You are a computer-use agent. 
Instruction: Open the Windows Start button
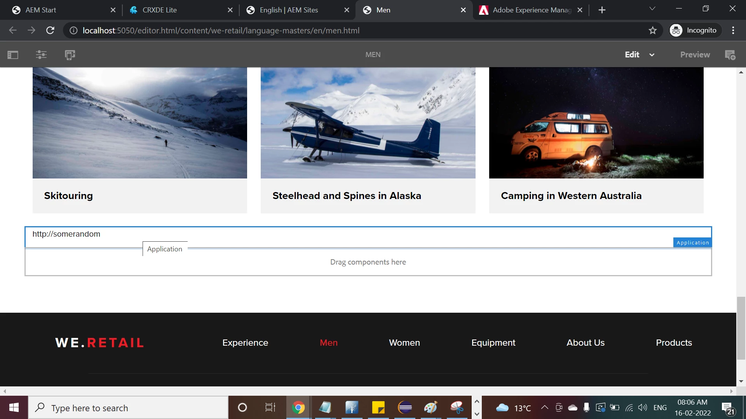[14, 407]
